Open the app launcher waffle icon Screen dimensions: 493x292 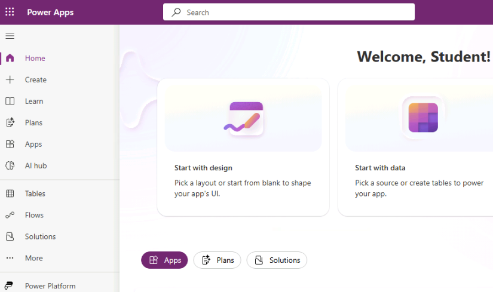pos(10,12)
